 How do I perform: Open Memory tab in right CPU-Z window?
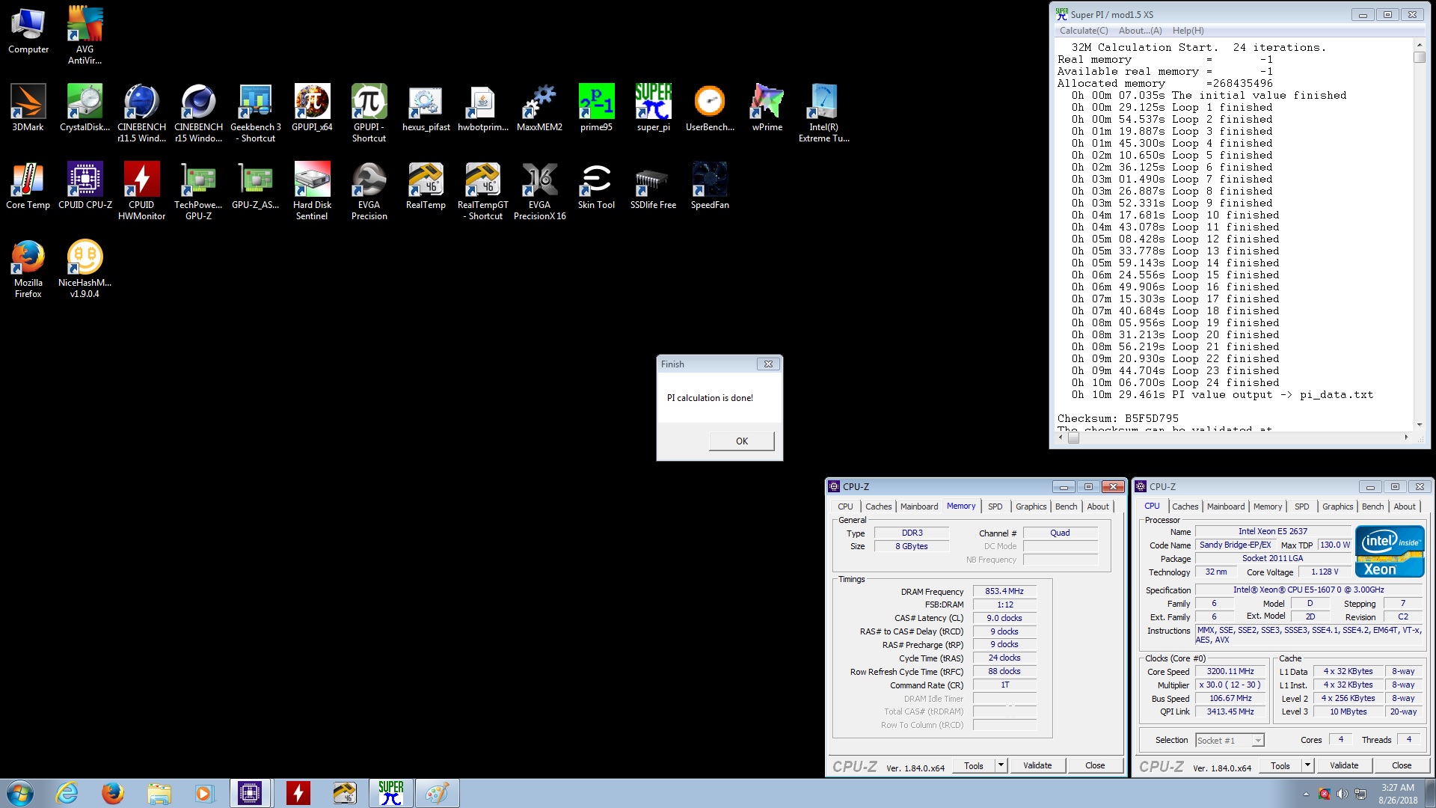(1267, 506)
